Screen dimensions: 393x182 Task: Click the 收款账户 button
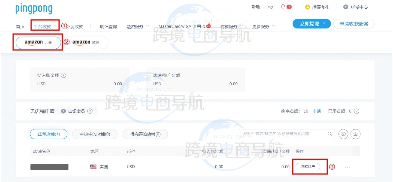(308, 167)
